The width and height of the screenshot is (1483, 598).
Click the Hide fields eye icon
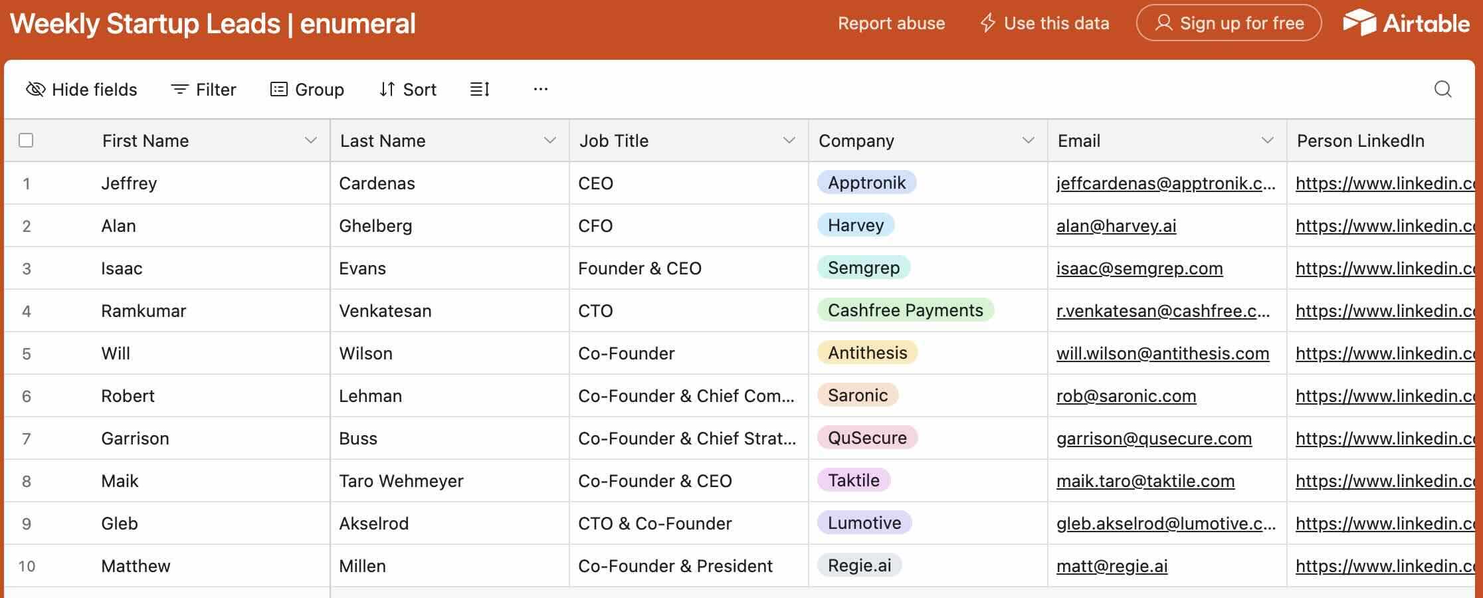35,89
